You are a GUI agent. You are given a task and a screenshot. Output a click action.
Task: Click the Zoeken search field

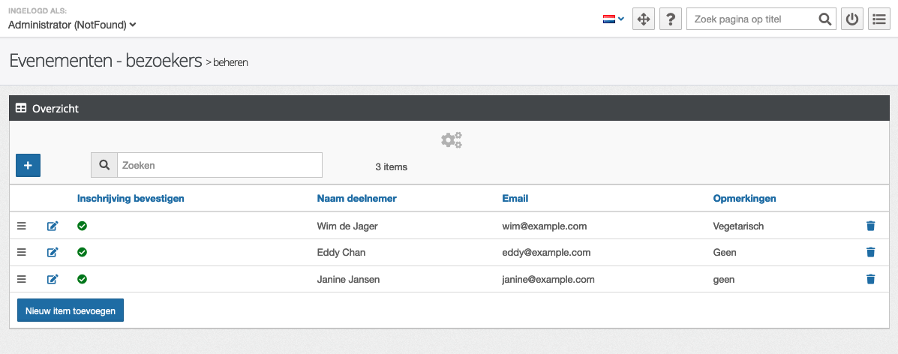point(219,165)
